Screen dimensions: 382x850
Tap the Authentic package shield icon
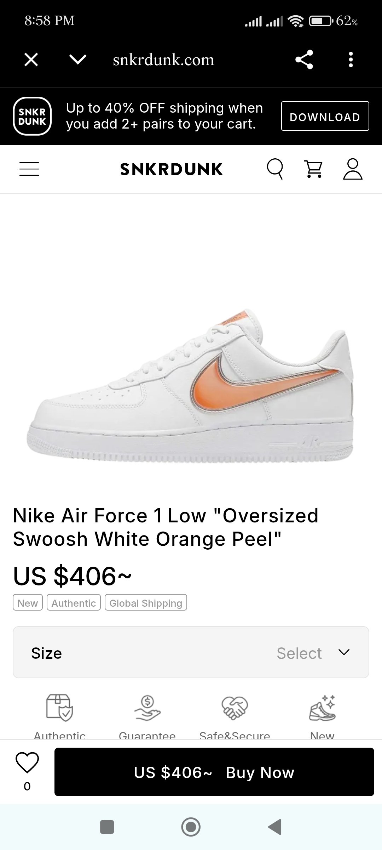(x=59, y=708)
